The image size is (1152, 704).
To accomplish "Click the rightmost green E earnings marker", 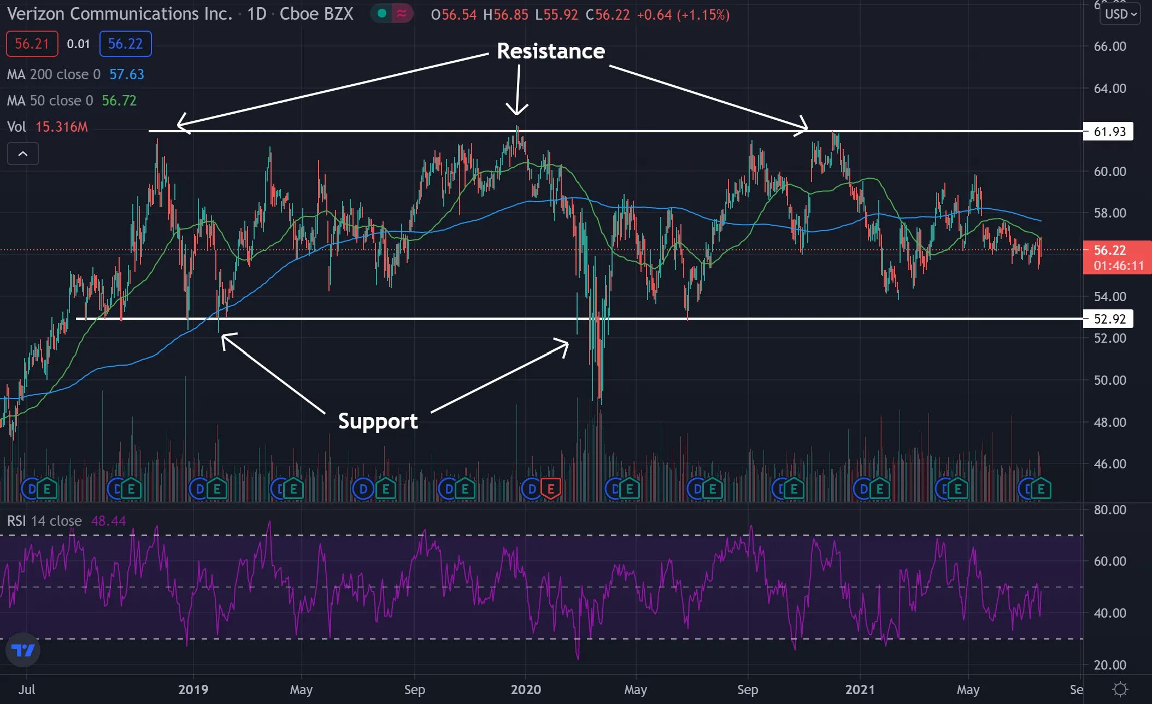I will [x=1041, y=489].
